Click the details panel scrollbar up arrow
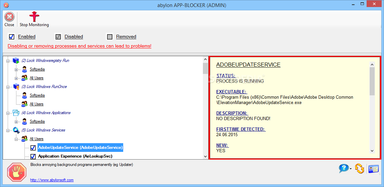This screenshot has height=187, width=384. coord(372,64)
